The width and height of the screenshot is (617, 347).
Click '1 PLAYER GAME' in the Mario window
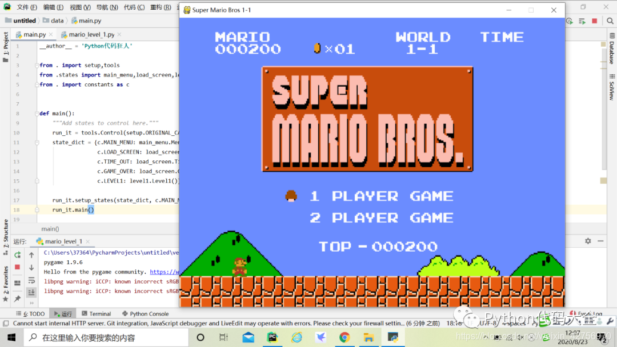[x=381, y=196]
